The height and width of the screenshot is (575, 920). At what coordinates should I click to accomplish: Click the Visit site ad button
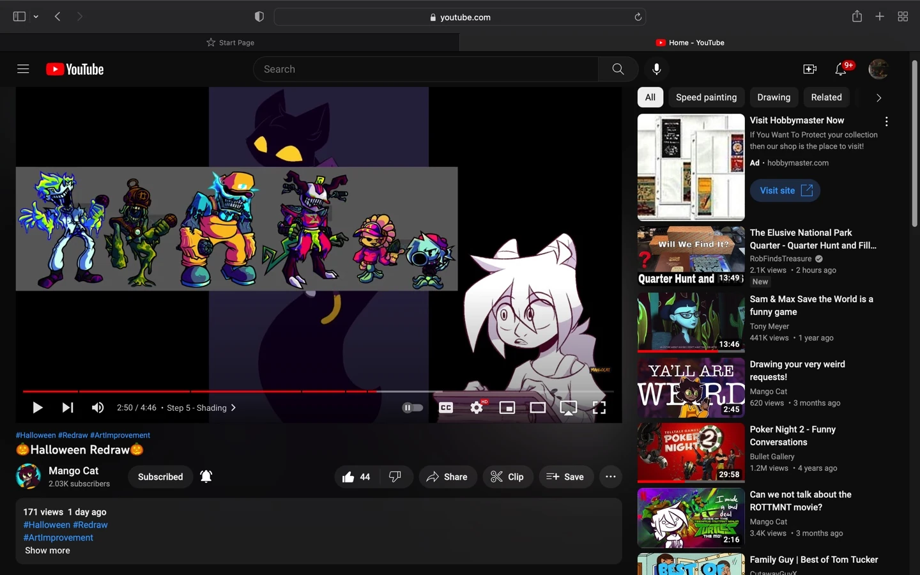pyautogui.click(x=785, y=190)
